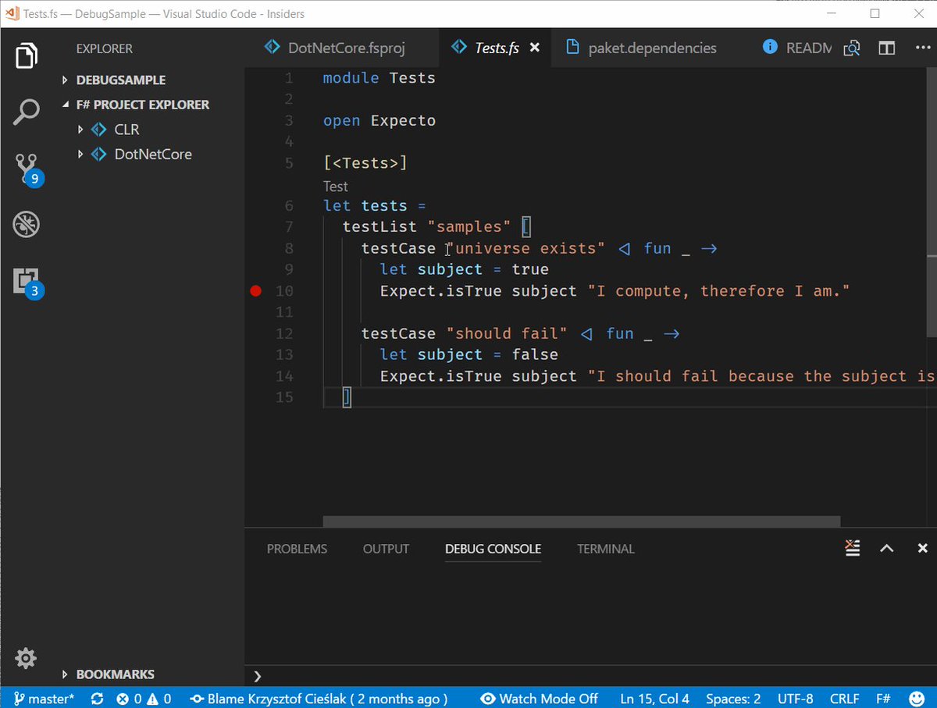Click the DotNetCore project icon
The image size is (937, 708).
[99, 155]
